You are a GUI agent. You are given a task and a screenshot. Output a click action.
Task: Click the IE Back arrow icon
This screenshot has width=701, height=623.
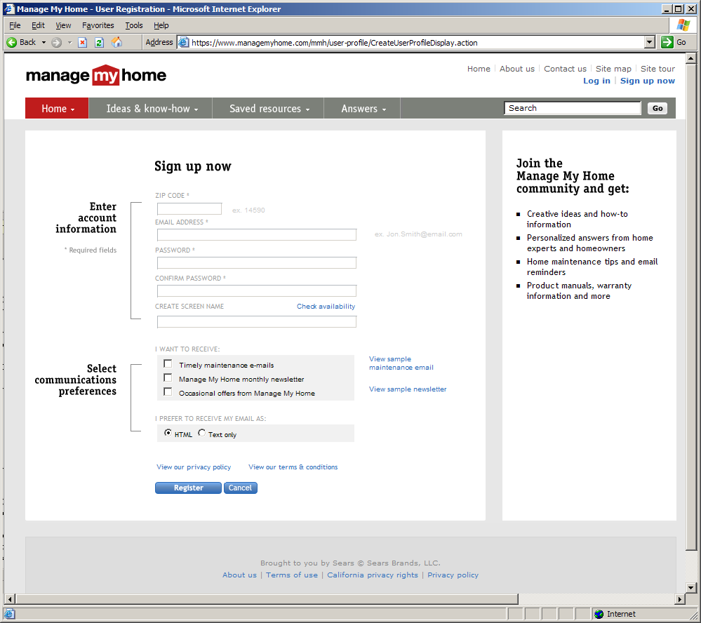12,43
